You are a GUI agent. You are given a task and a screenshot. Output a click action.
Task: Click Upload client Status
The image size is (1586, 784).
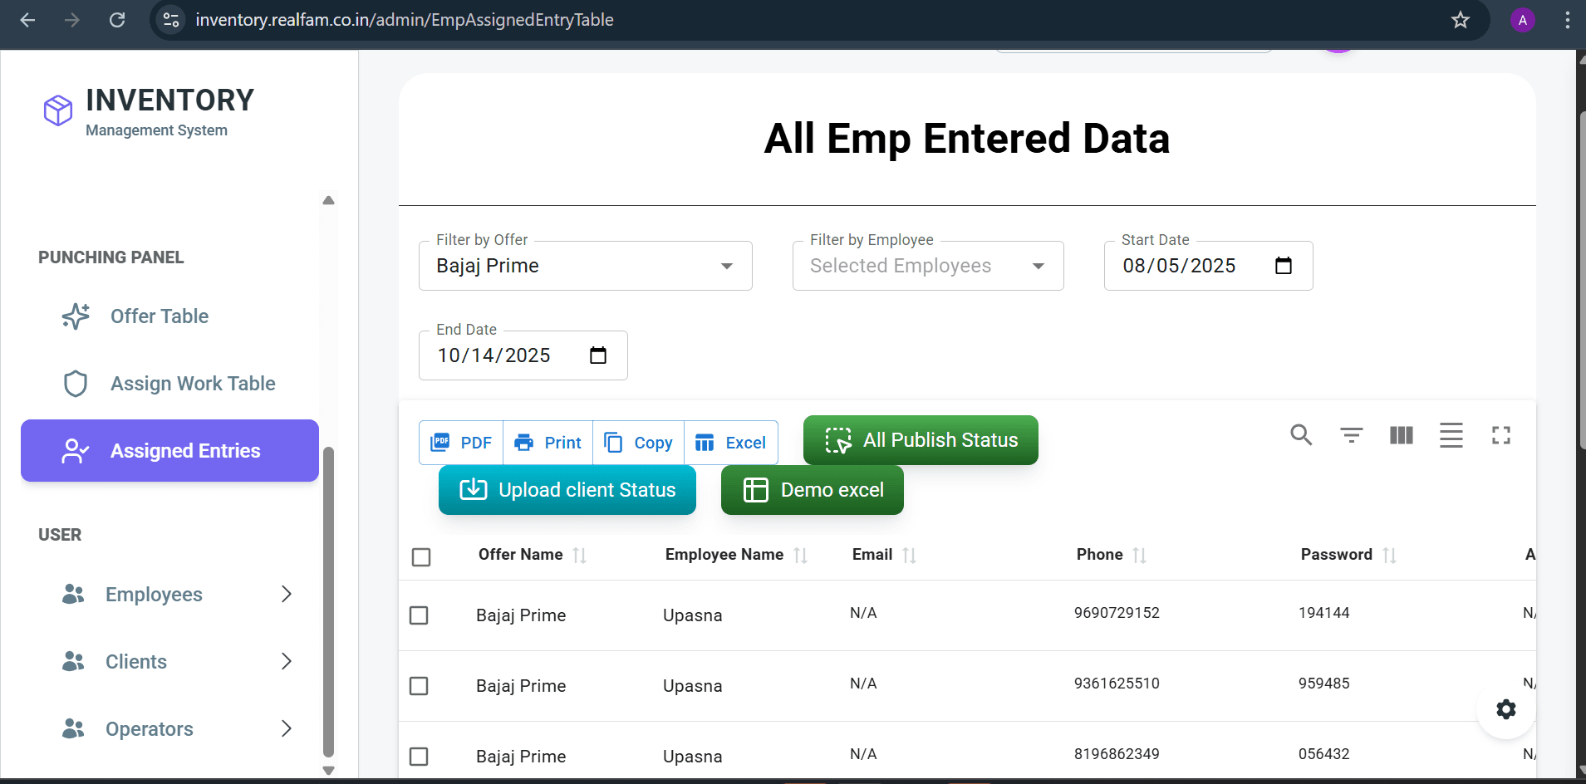pos(567,489)
